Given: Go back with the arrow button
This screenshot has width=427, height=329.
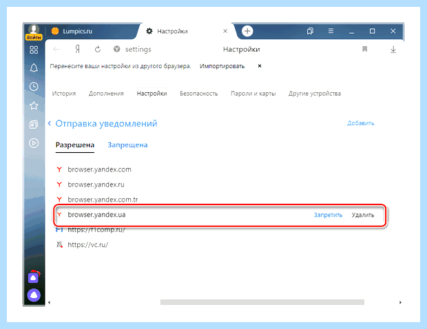Looking at the screenshot, I should pos(56,50).
